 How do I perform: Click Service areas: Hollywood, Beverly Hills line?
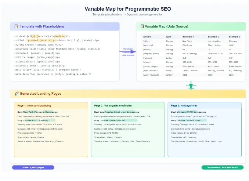click(x=122, y=141)
